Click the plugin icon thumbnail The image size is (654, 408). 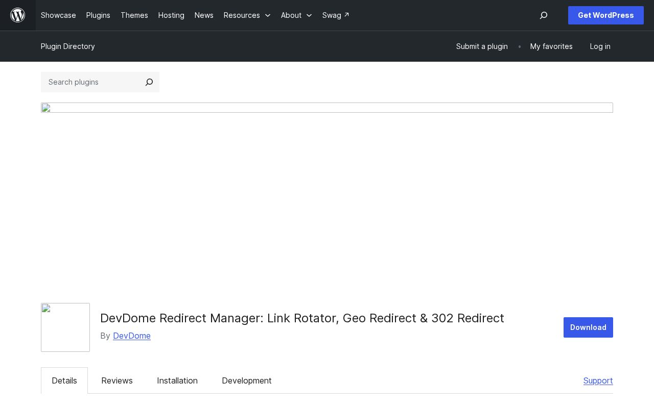point(65,327)
